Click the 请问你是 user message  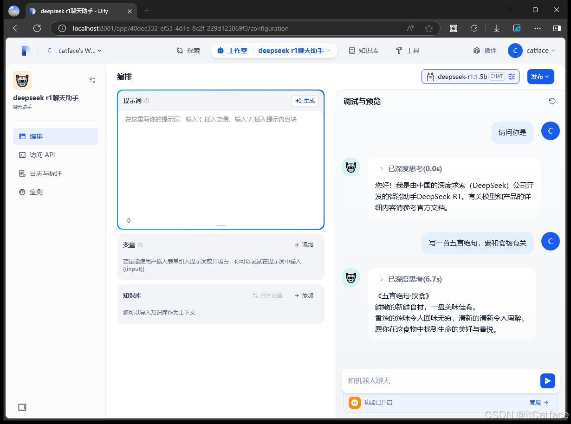[x=513, y=132]
